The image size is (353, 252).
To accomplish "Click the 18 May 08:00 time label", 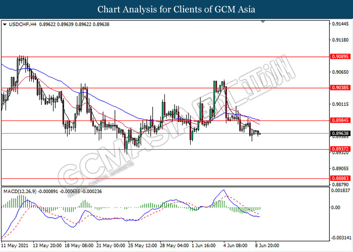I will click(79, 245).
